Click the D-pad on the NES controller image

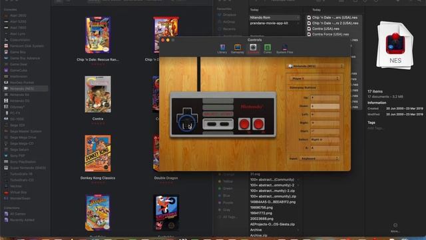[187, 119]
